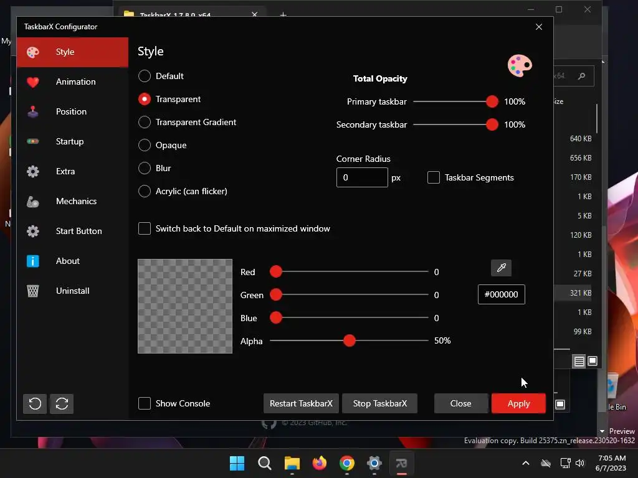Click the trash bin Uninstall icon
The height and width of the screenshot is (478, 638).
[32, 291]
